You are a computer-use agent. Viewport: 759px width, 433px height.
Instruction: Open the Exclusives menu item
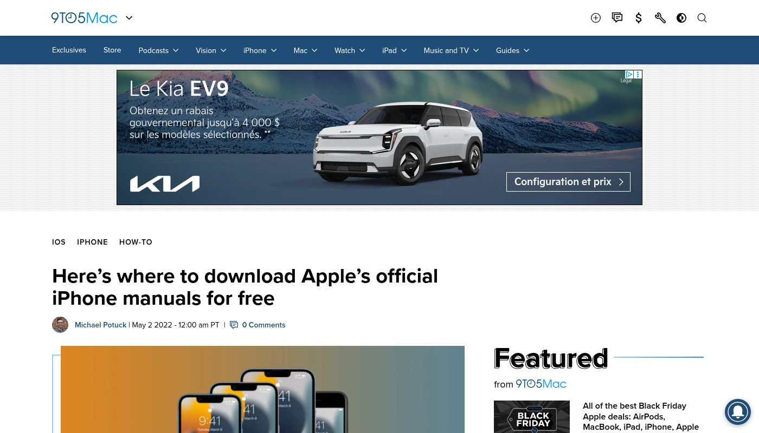[x=69, y=50]
